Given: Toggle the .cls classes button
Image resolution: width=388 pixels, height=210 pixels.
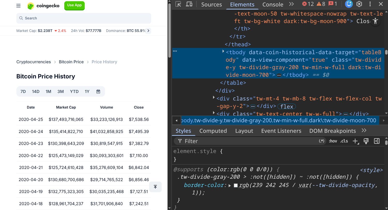Looking at the screenshot, I should point(344,141).
